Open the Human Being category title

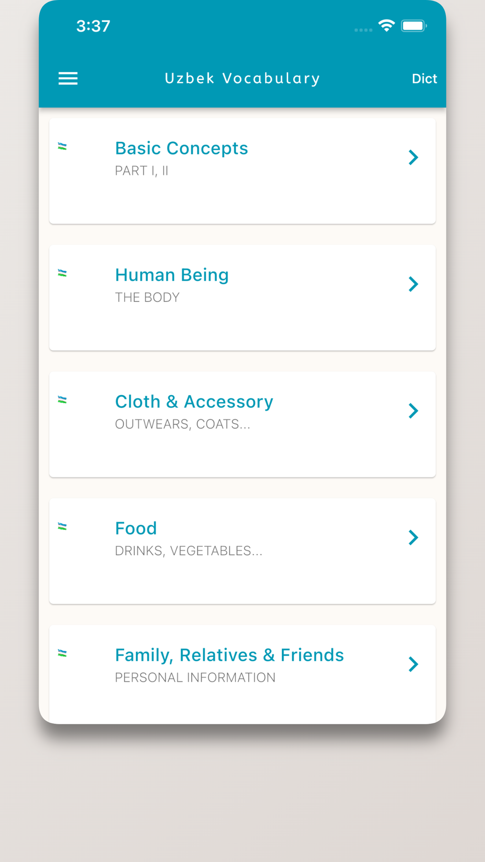(x=172, y=275)
